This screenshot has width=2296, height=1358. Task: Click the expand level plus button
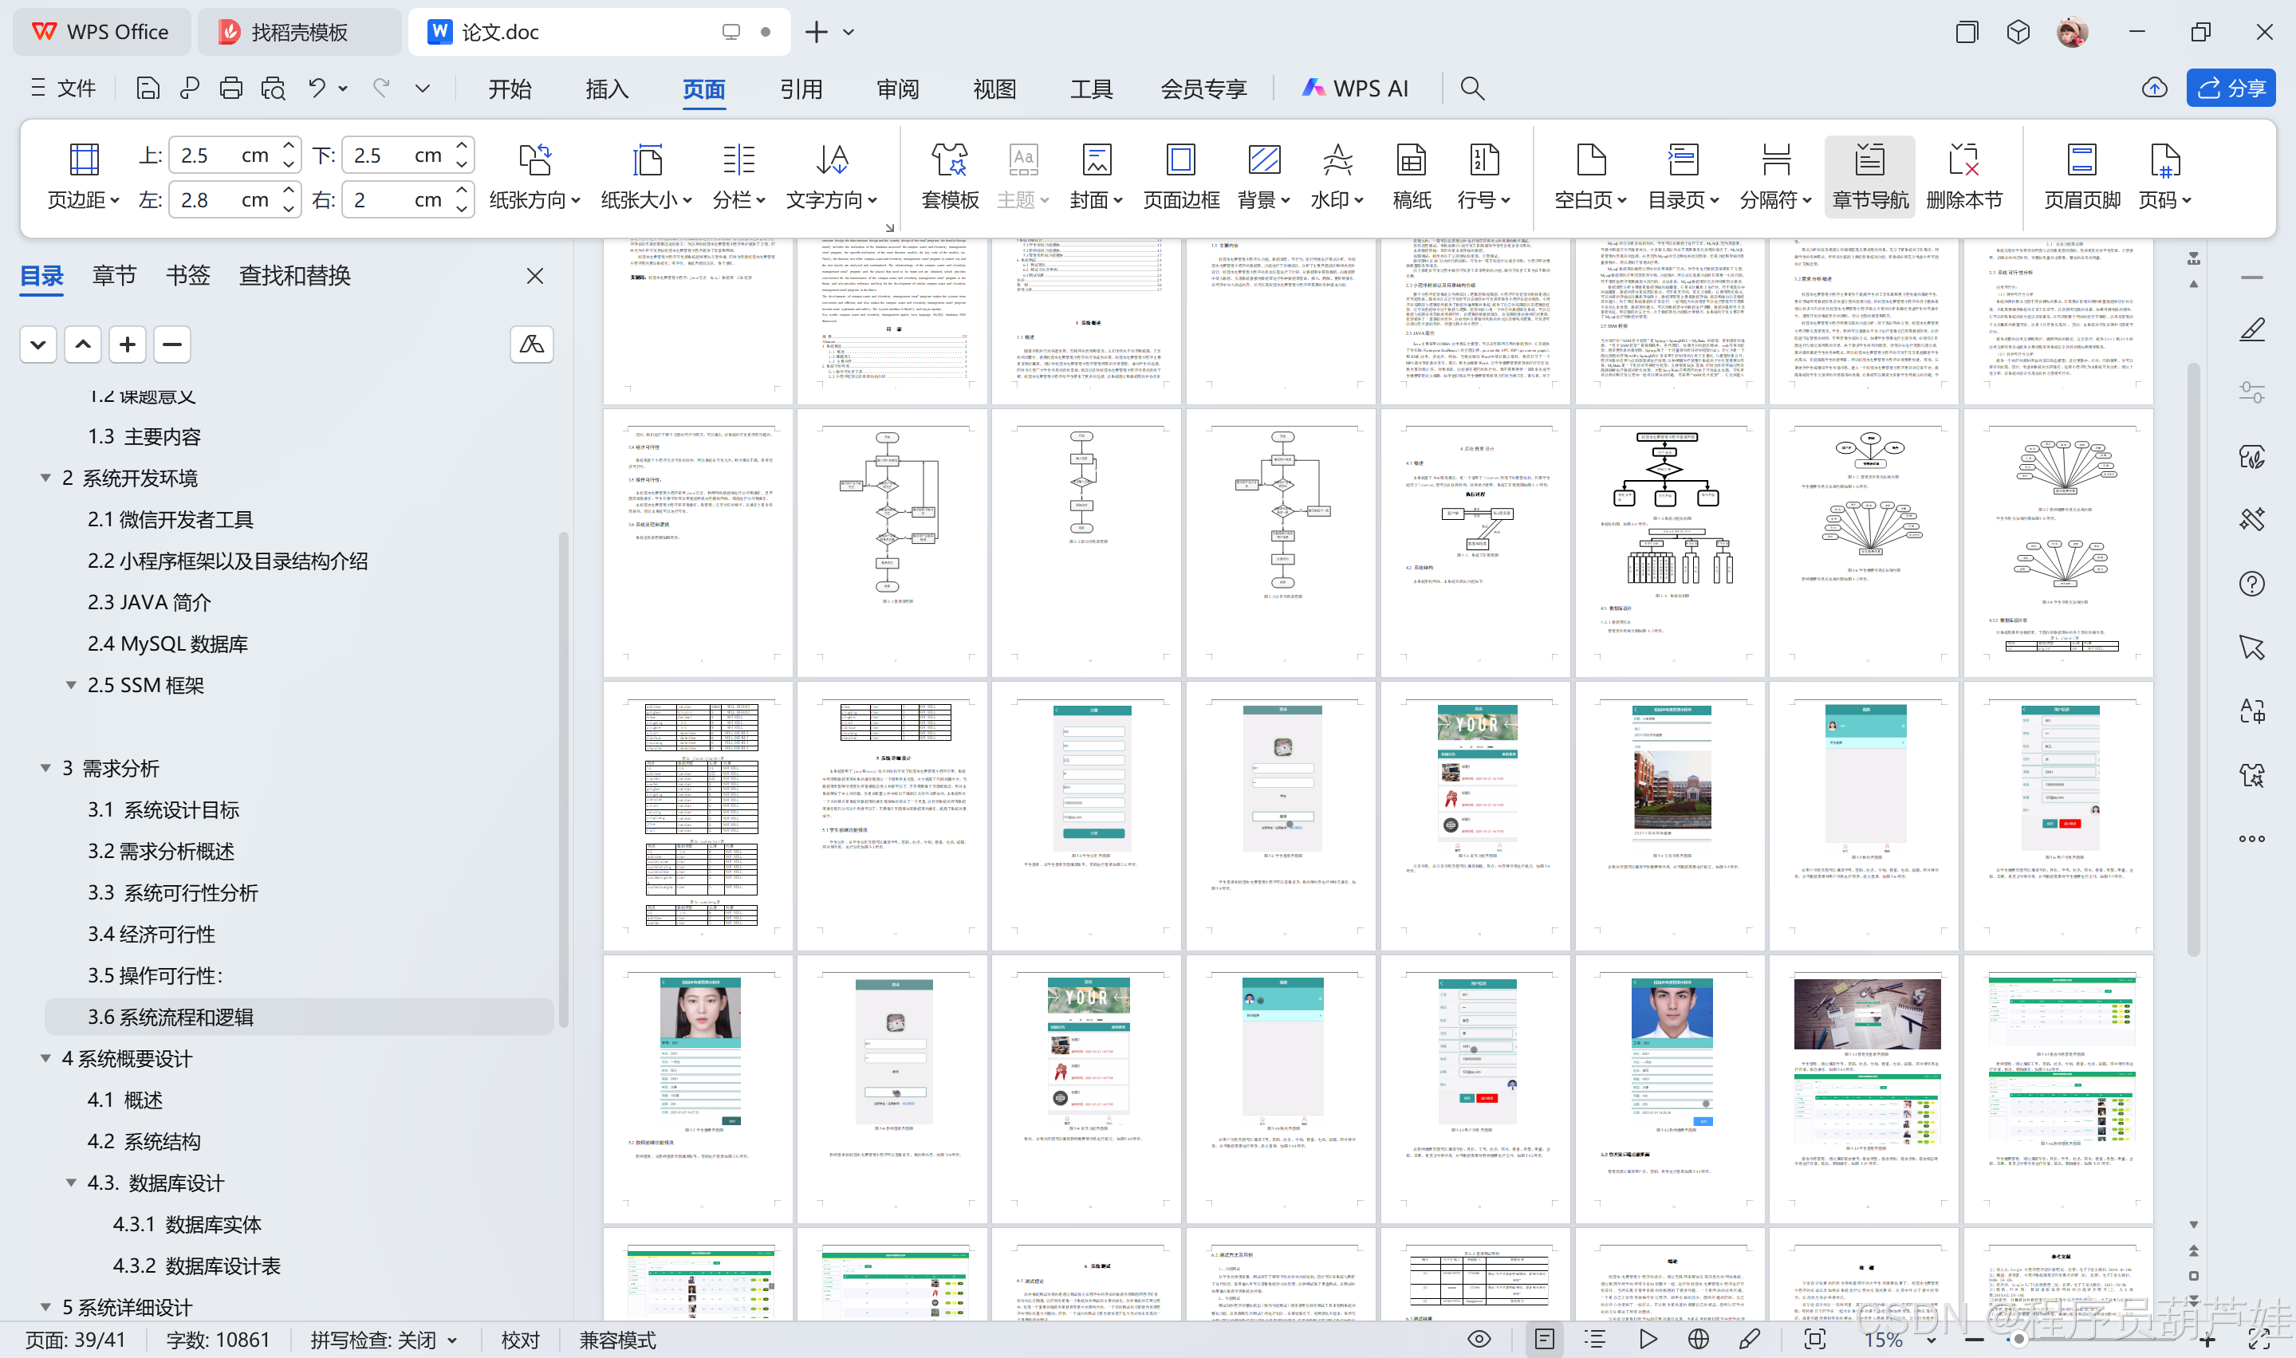pos(127,345)
